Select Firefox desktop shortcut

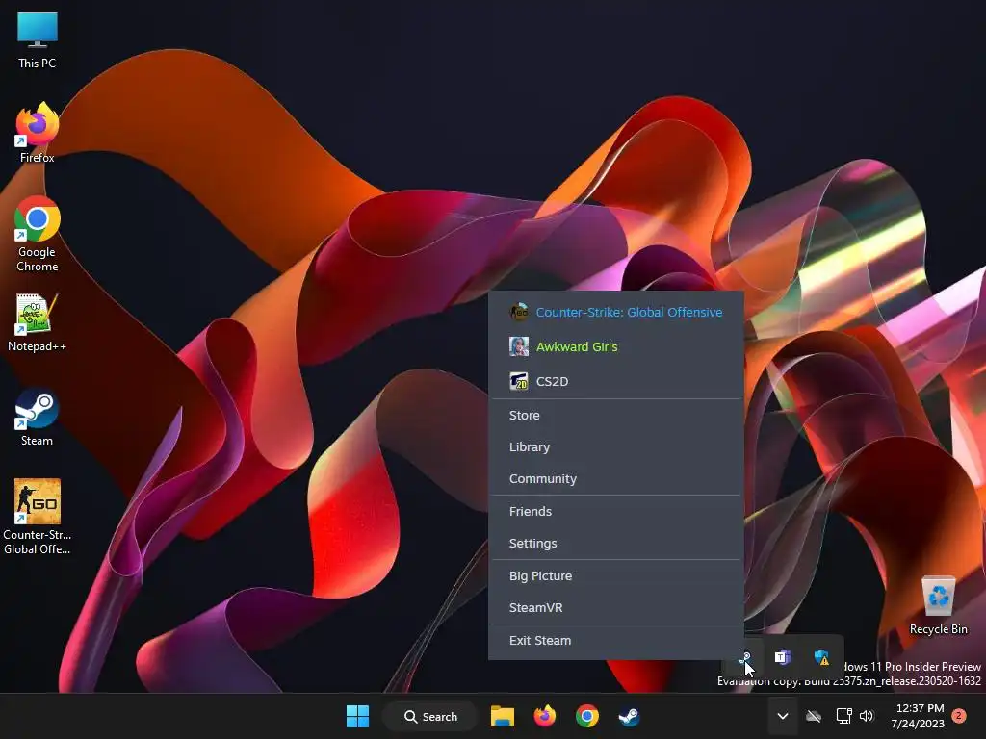coord(38,133)
